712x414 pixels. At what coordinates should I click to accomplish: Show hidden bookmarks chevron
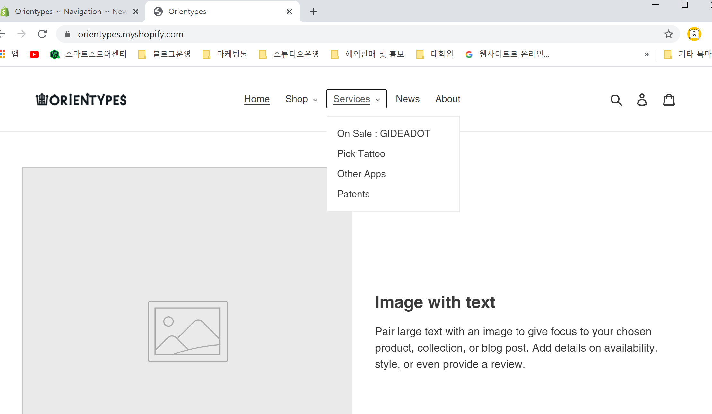[x=647, y=54]
